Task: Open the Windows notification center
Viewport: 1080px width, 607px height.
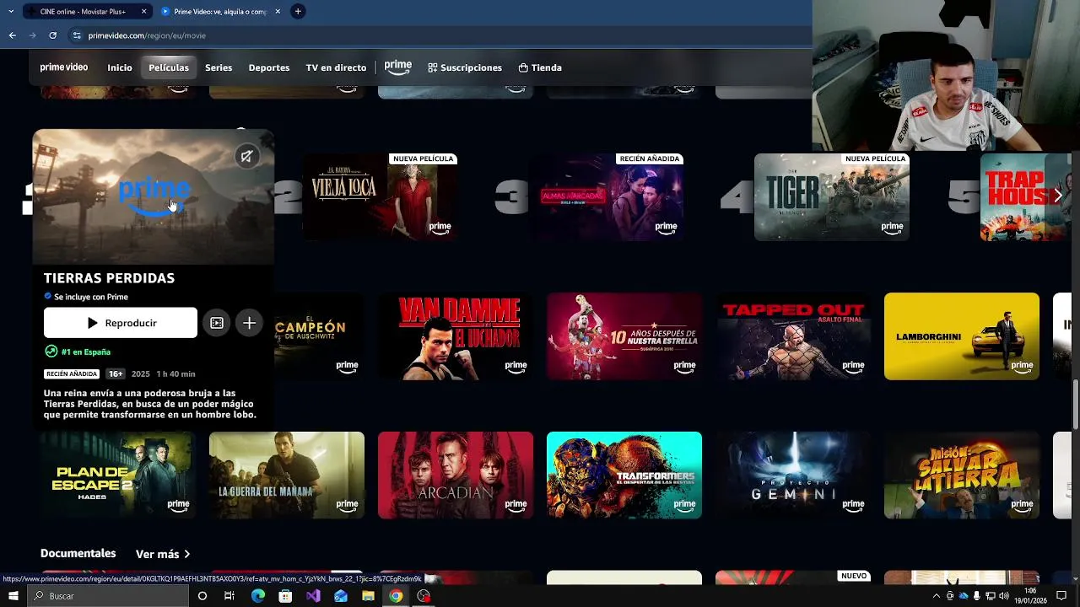Action: coord(1061,596)
